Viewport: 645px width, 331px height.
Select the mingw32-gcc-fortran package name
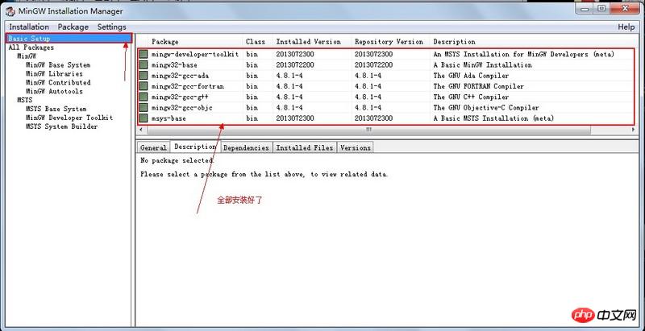pos(188,86)
